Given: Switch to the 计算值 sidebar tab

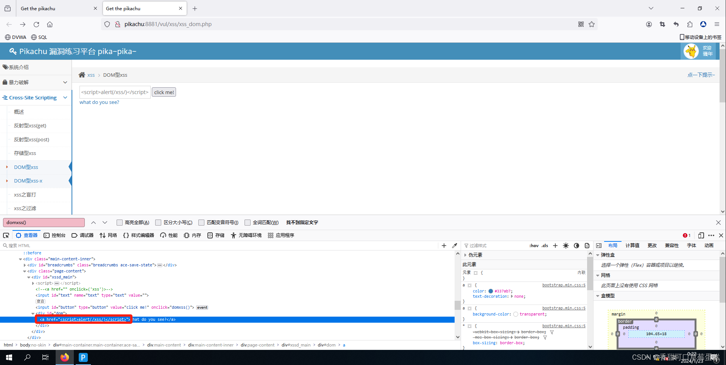Looking at the screenshot, I should point(632,246).
